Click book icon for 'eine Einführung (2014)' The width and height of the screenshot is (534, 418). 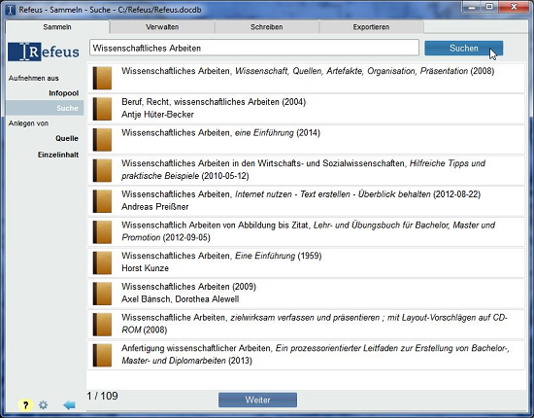click(x=102, y=139)
